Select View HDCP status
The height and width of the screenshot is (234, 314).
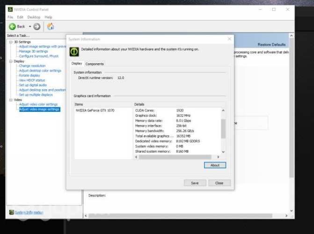(32, 80)
